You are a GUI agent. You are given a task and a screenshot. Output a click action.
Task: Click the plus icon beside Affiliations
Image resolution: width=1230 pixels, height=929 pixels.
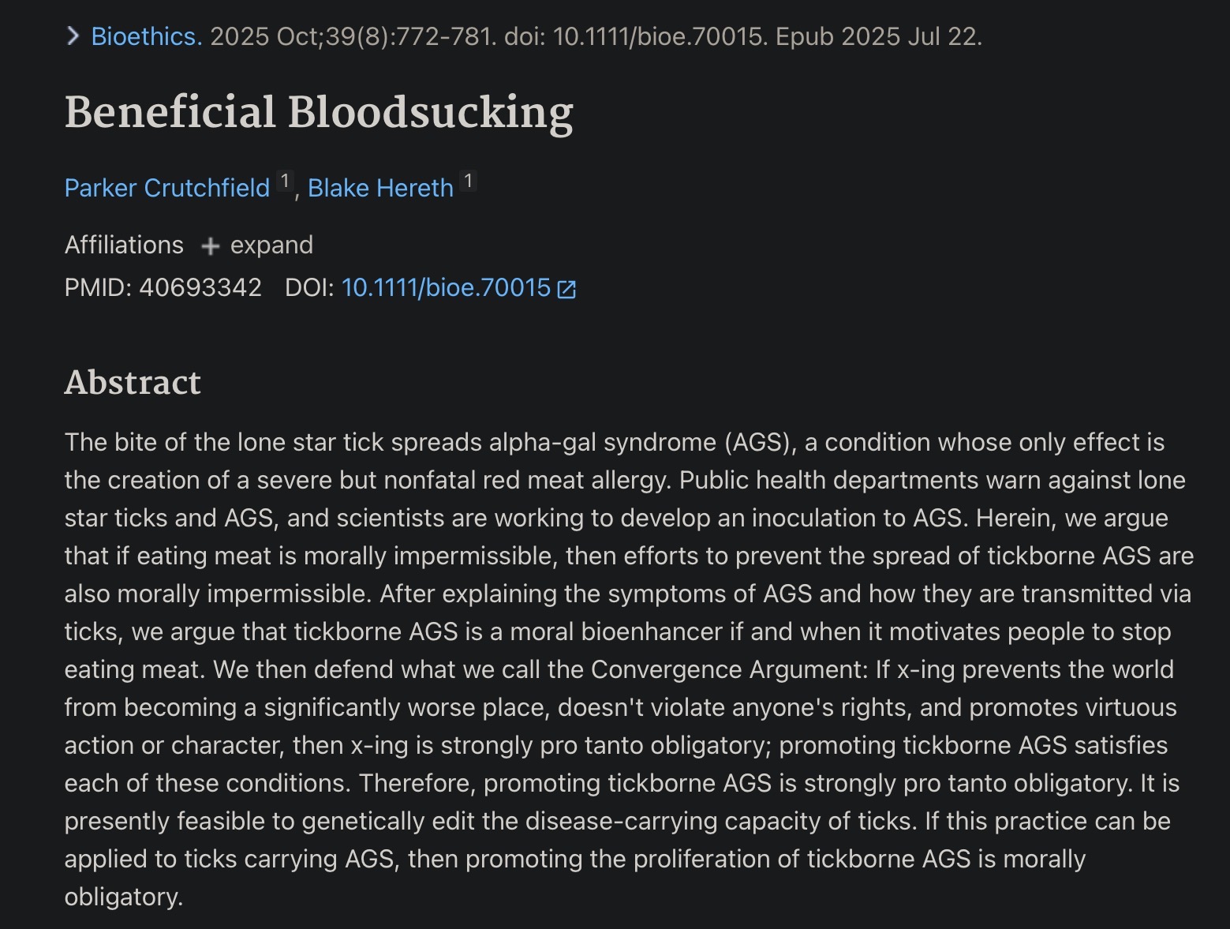tap(210, 246)
